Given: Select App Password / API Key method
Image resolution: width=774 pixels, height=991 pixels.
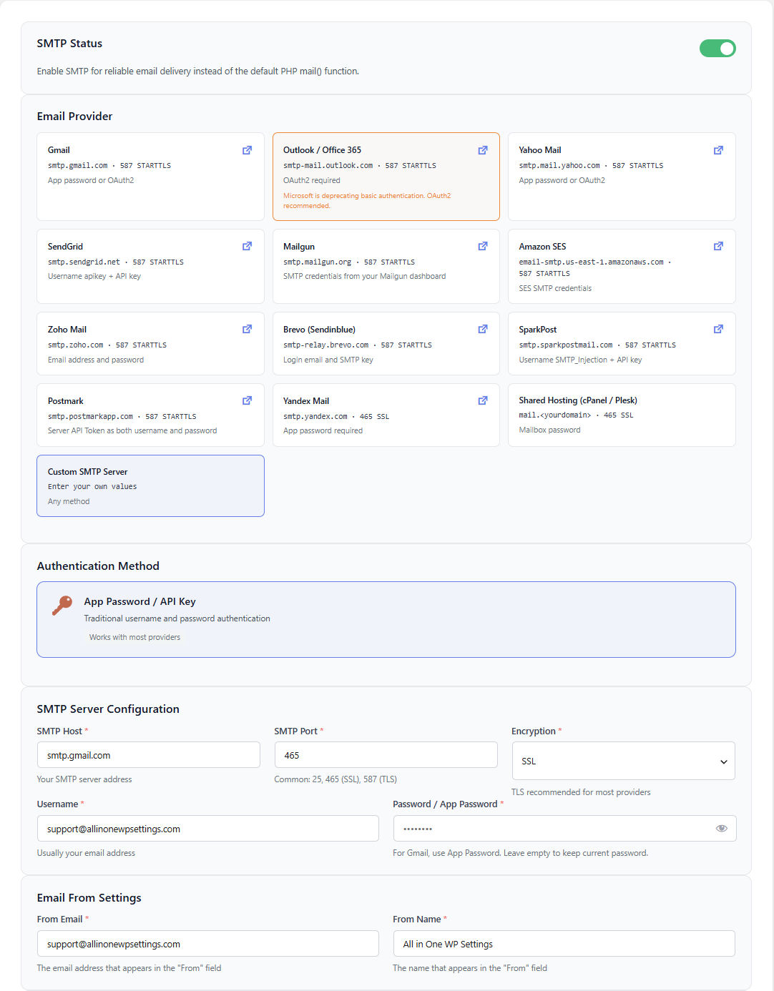Looking at the screenshot, I should (x=386, y=619).
